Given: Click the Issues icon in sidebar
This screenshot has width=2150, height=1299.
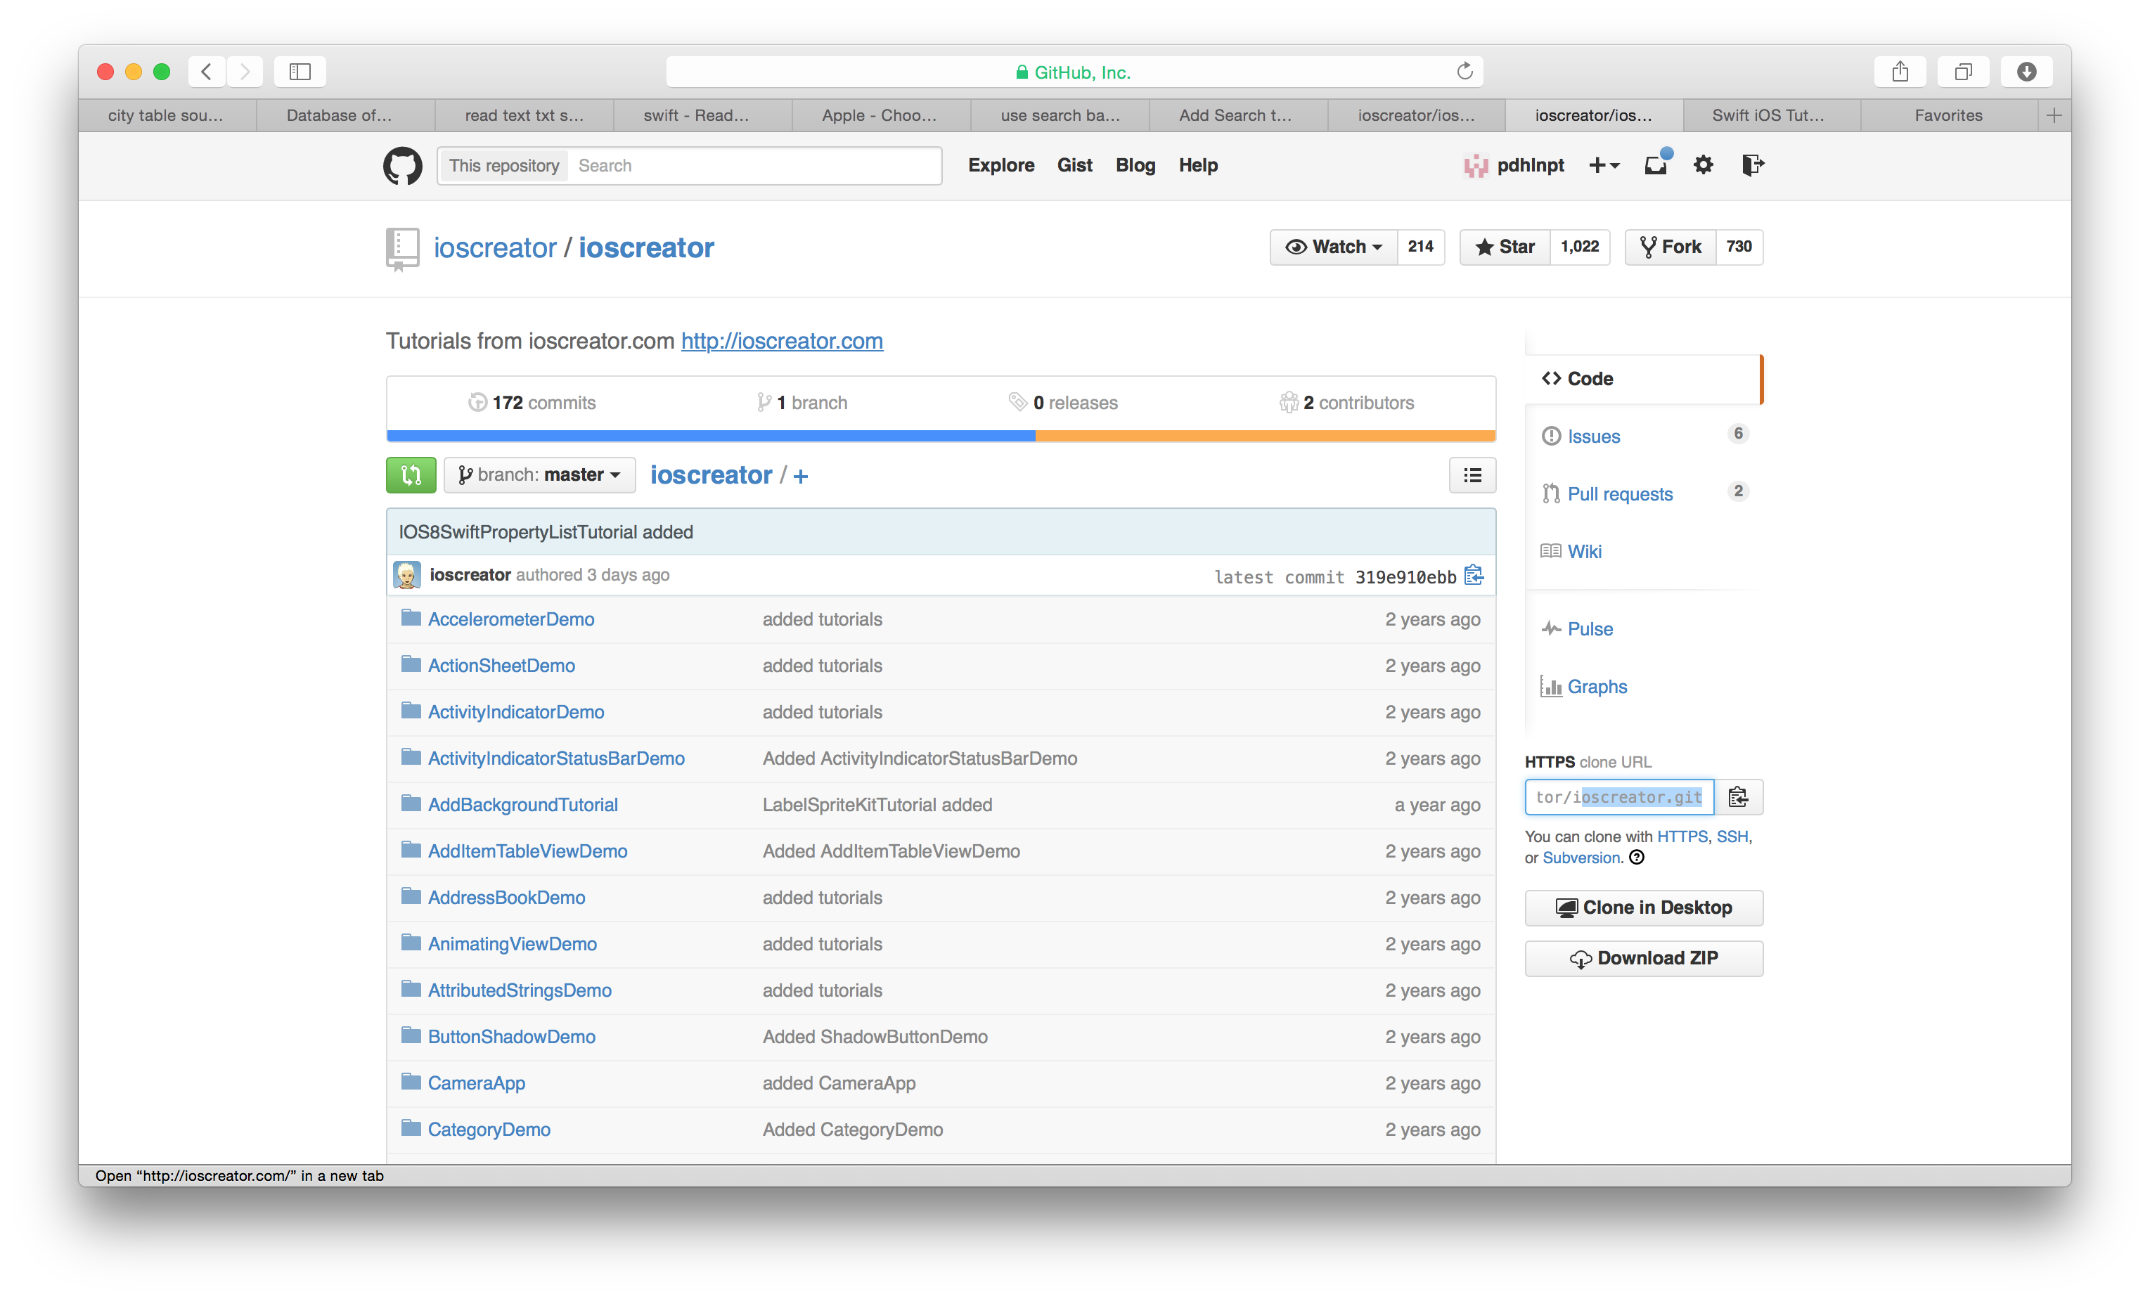Looking at the screenshot, I should click(x=1551, y=434).
